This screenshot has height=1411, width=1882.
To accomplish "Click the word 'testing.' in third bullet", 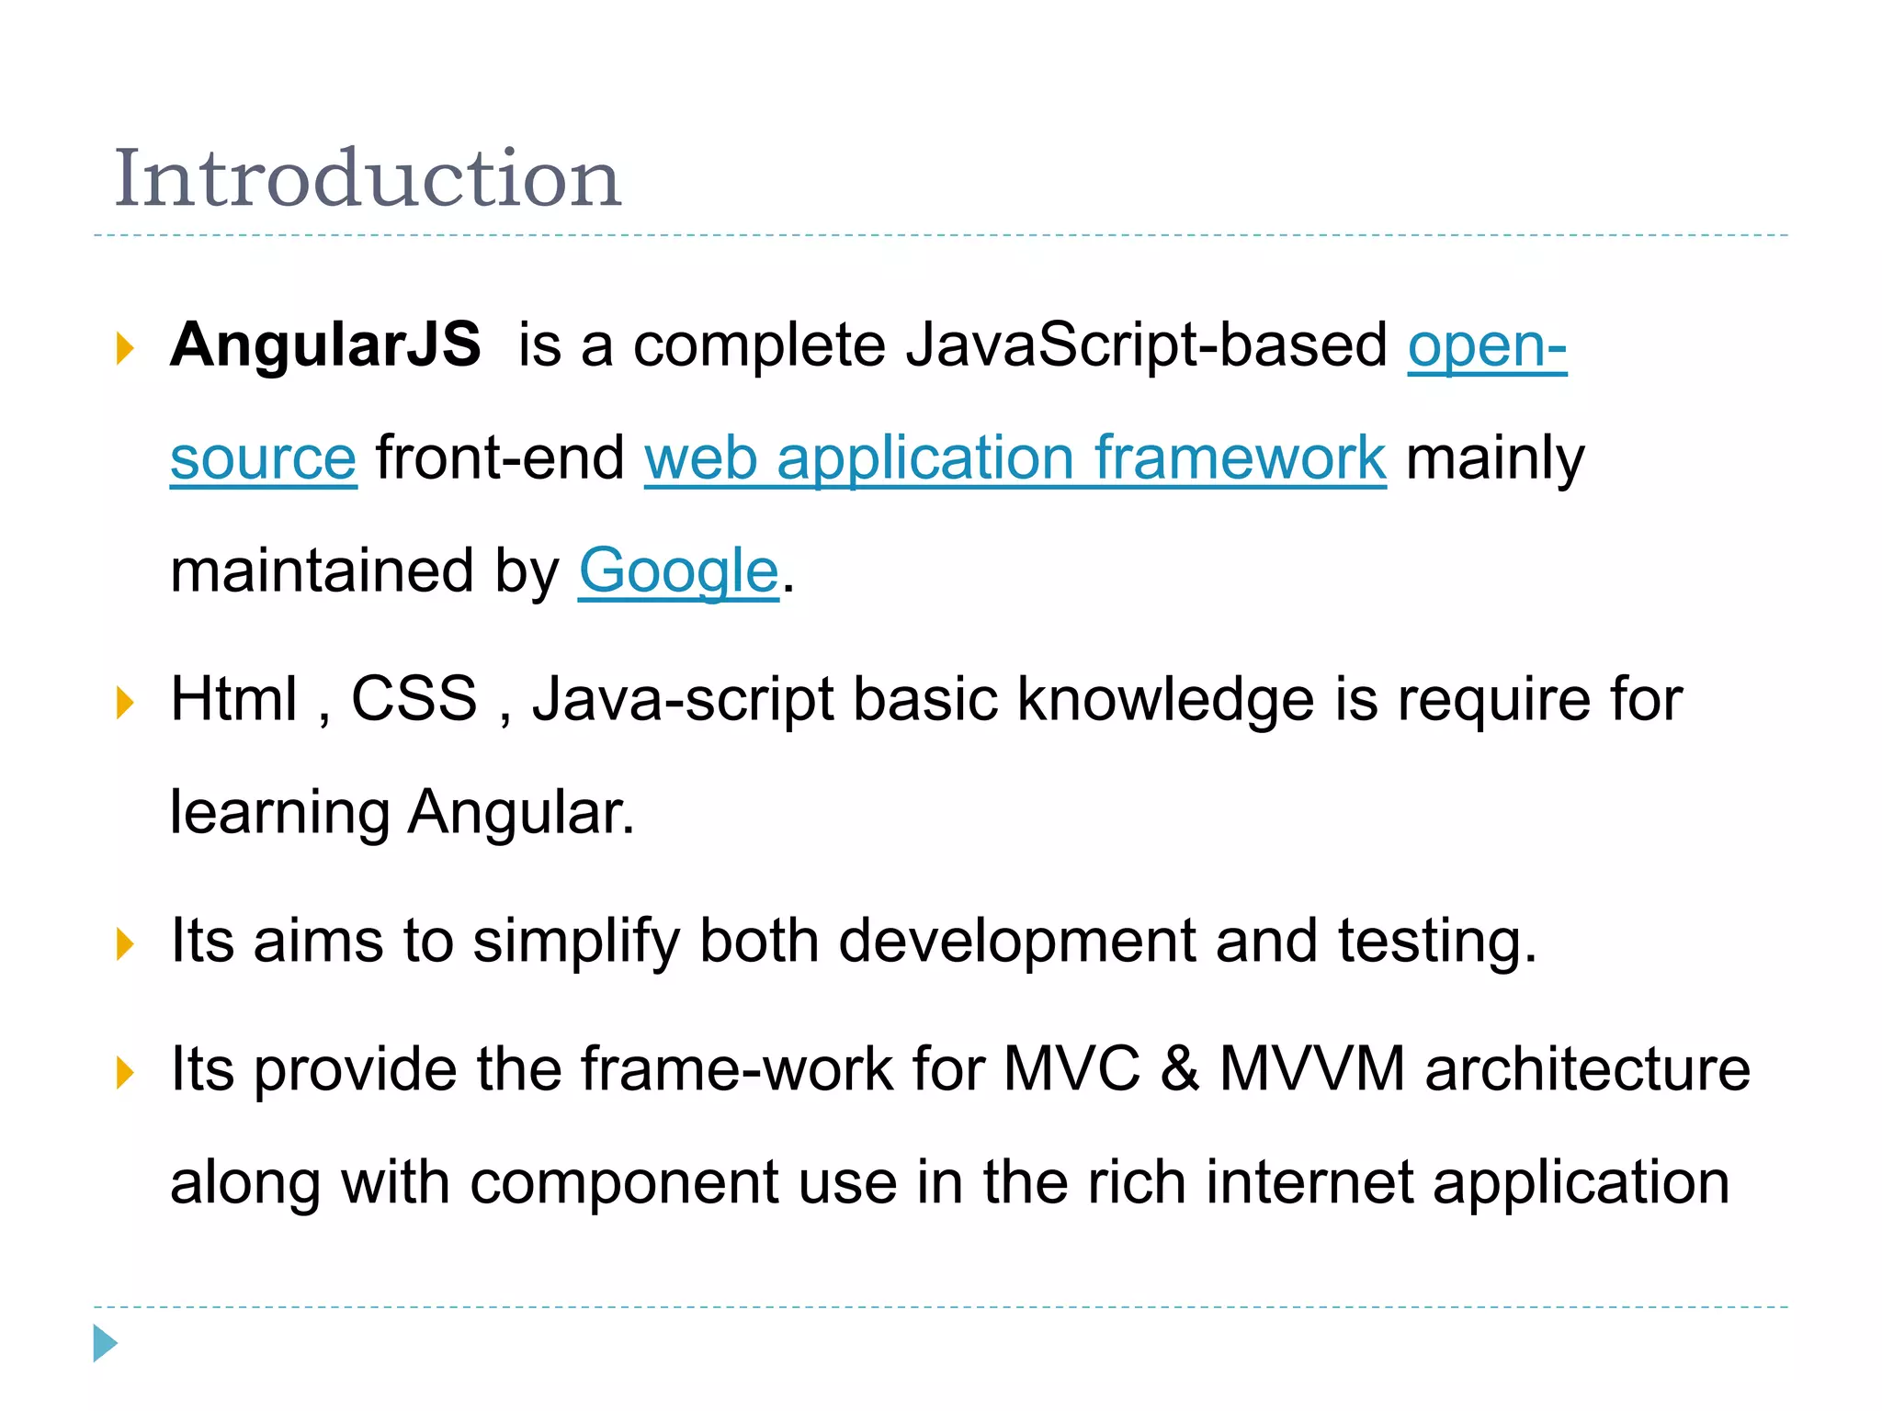I will [x=1436, y=943].
